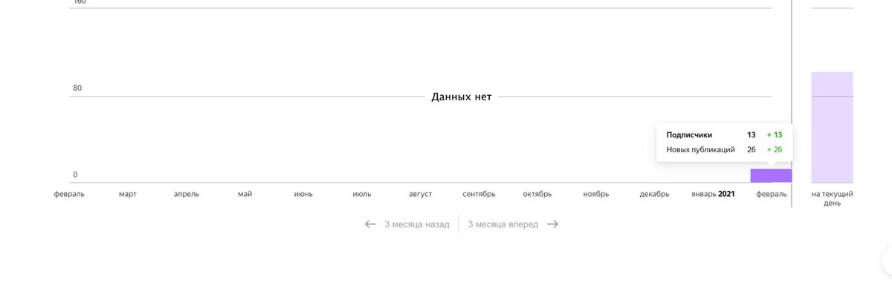The image size is (892, 289).
Task: Click leftmost 'февраль' axis label
Action: click(x=69, y=195)
